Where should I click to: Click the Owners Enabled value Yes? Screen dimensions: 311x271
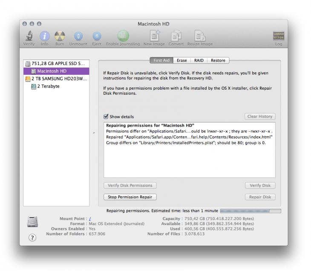click(92, 229)
